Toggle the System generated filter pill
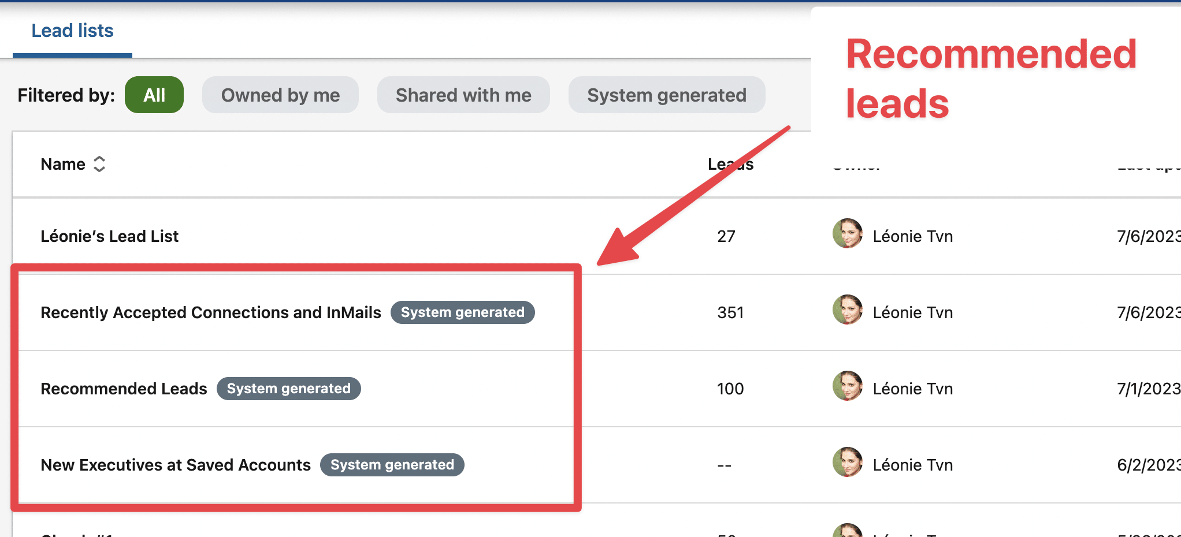The height and width of the screenshot is (537, 1181). tap(666, 95)
